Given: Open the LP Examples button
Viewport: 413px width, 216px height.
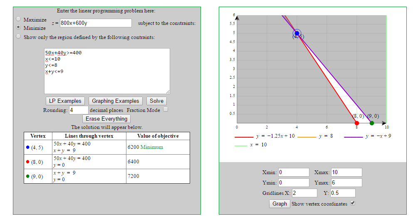Looking at the screenshot, I should tap(65, 101).
